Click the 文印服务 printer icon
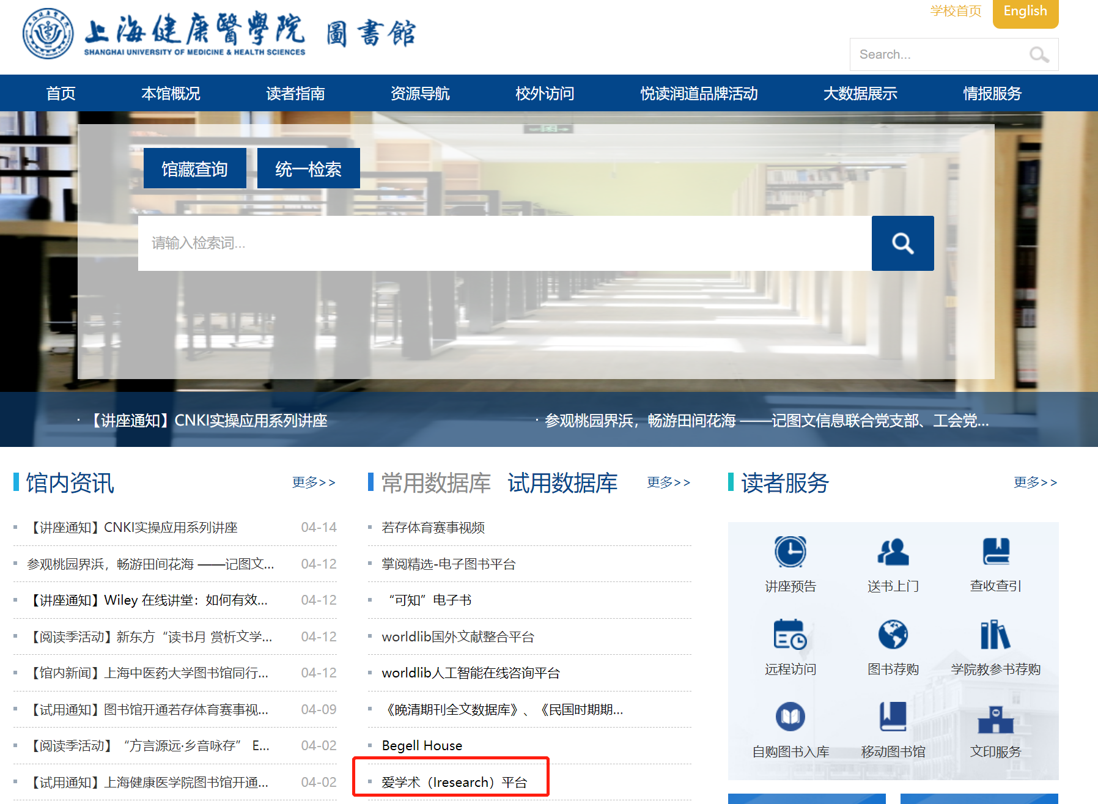Image resolution: width=1098 pixels, height=804 pixels. pos(995,718)
